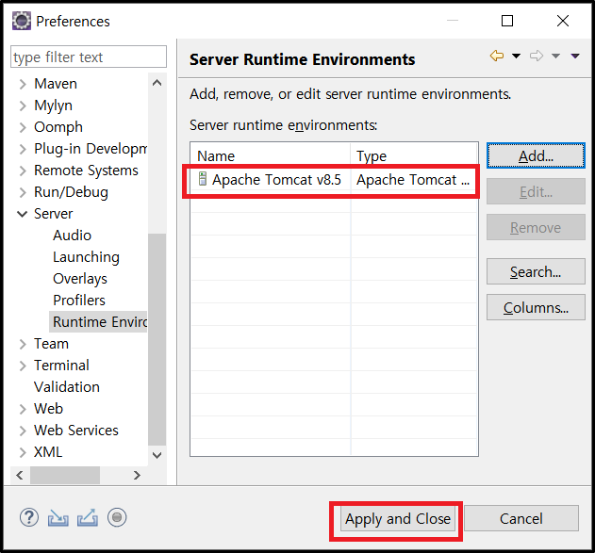Click Apply and Close
This screenshot has height=553, width=595.
(x=398, y=518)
